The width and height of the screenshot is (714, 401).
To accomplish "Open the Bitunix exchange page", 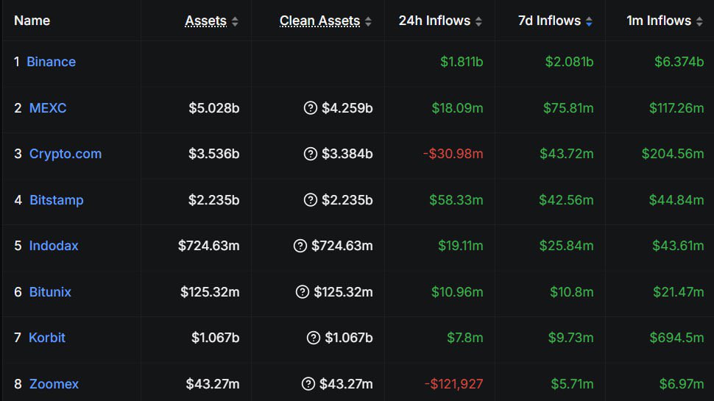I will (x=50, y=292).
